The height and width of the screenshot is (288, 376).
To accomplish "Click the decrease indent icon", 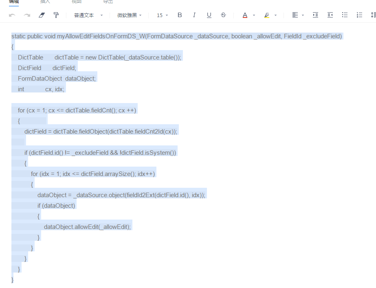I will pyautogui.click(x=330, y=15).
